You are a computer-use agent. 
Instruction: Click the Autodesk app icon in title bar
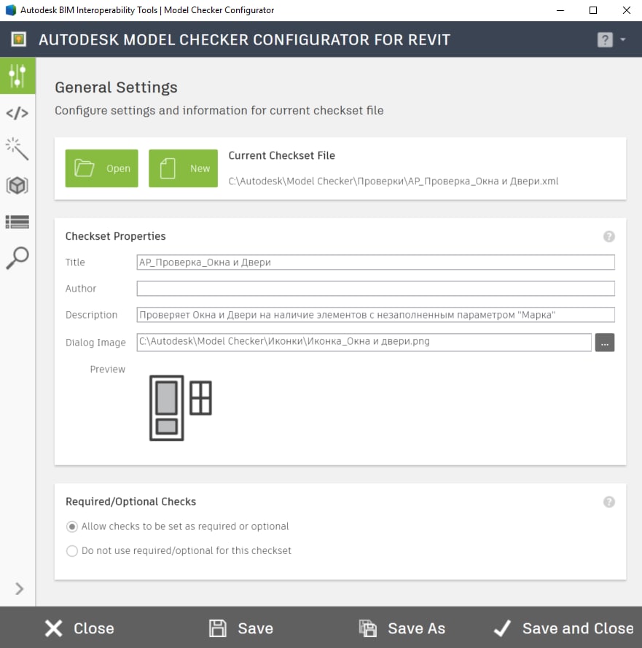(x=11, y=10)
